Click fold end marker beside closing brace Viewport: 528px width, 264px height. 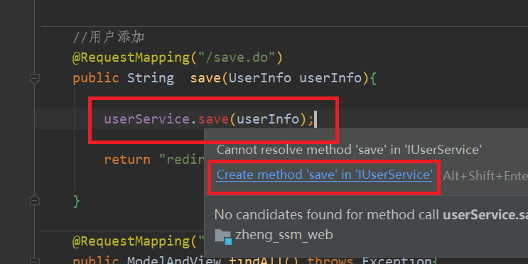(x=34, y=200)
